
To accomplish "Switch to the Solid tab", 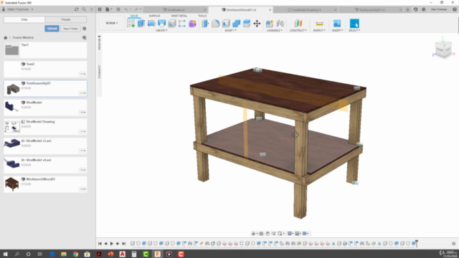I will point(134,16).
